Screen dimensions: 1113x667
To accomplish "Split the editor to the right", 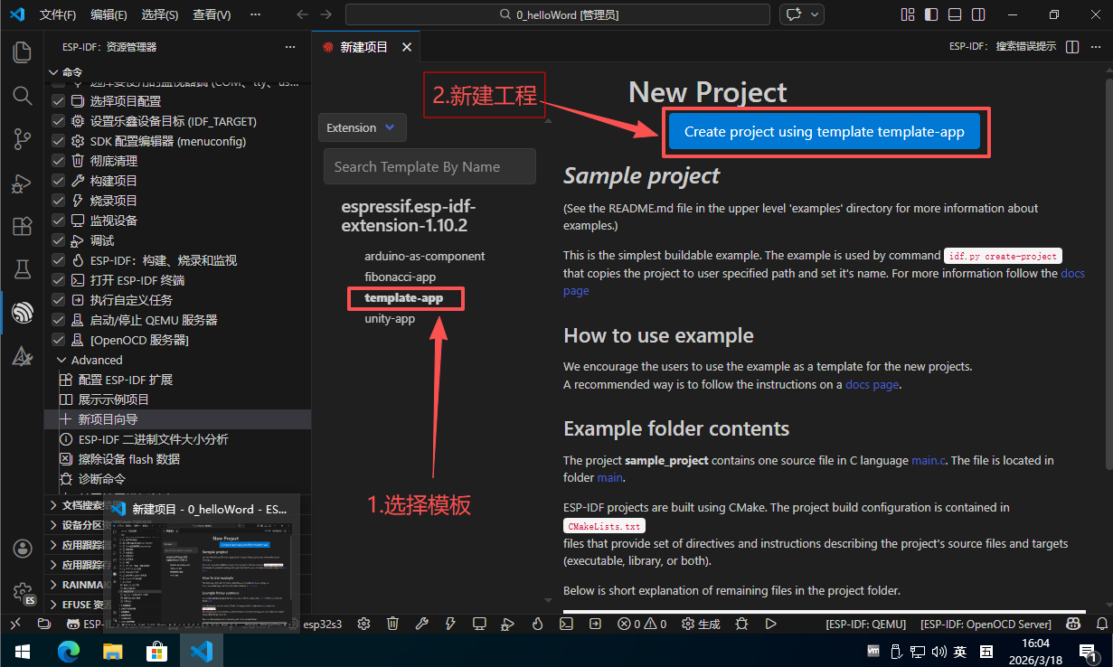I will (x=1072, y=47).
